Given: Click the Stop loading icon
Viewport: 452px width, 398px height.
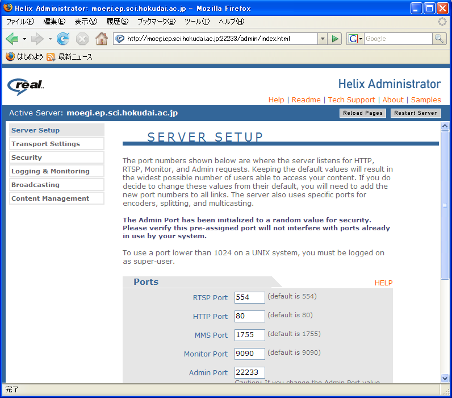Looking at the screenshot, I should tap(82, 39).
